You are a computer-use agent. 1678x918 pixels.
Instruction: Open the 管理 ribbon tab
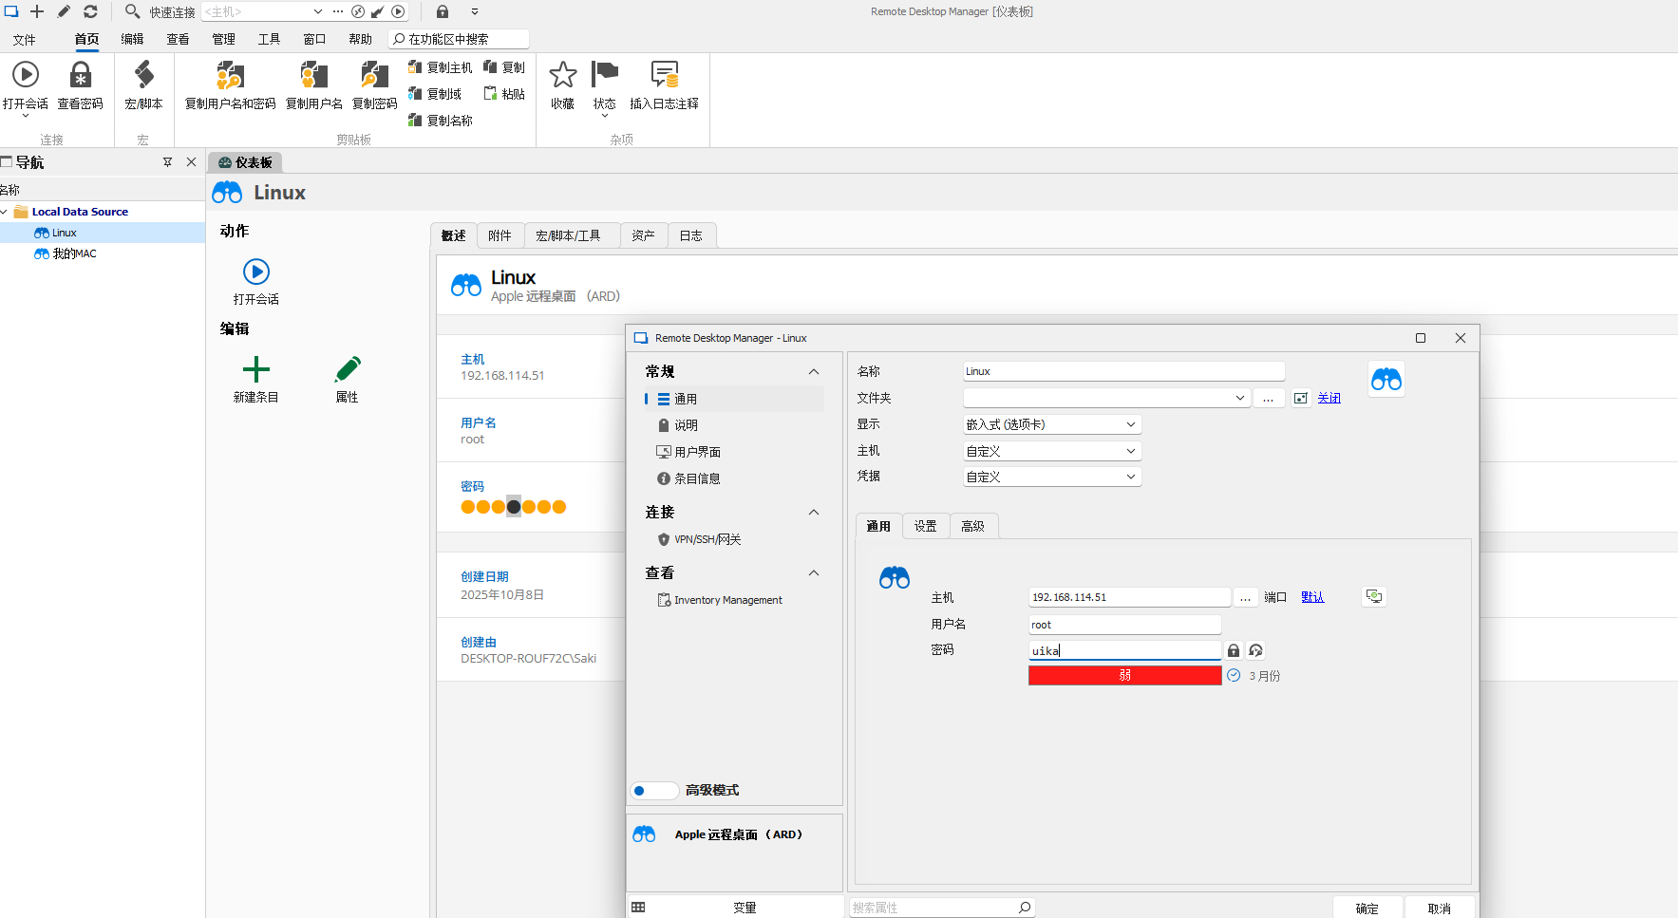223,39
